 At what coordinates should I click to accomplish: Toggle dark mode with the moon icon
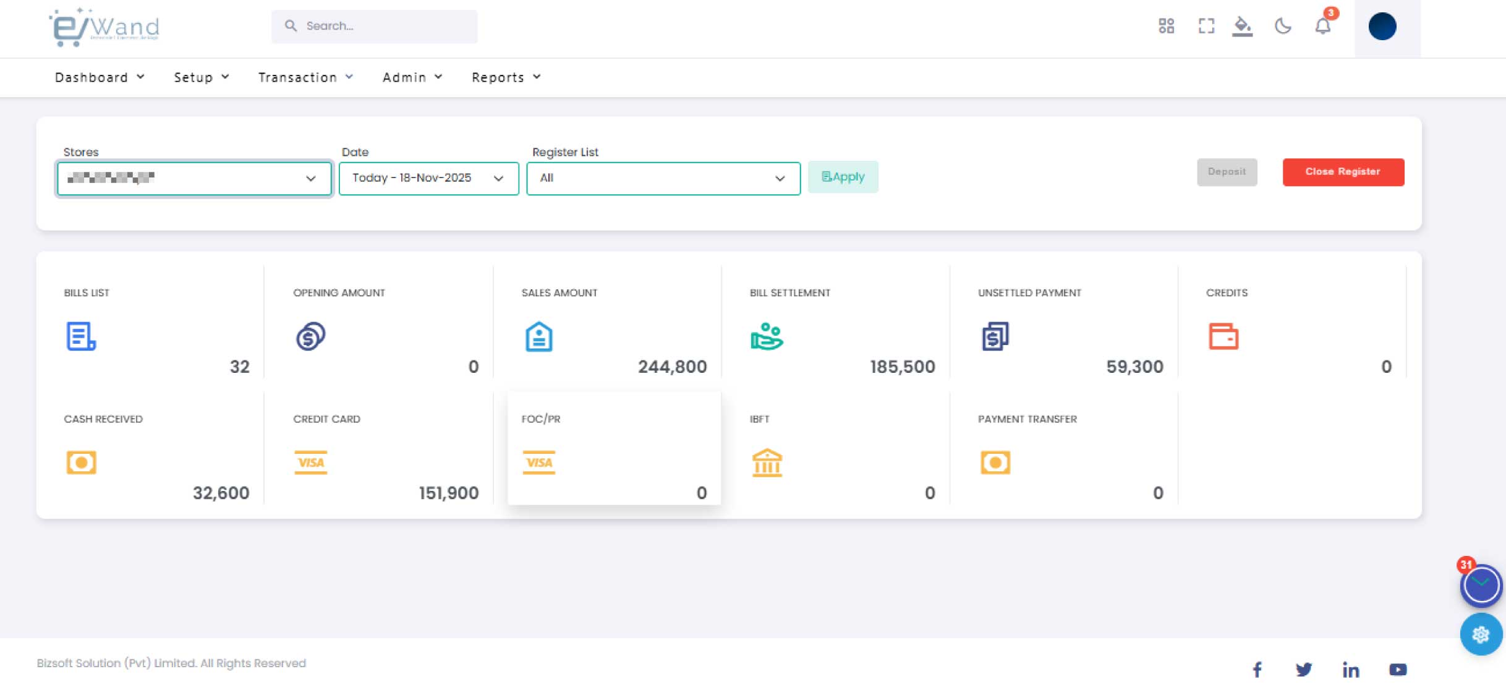point(1283,26)
